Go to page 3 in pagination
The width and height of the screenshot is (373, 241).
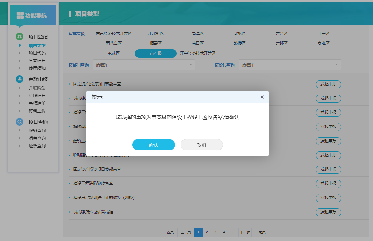[215, 232]
